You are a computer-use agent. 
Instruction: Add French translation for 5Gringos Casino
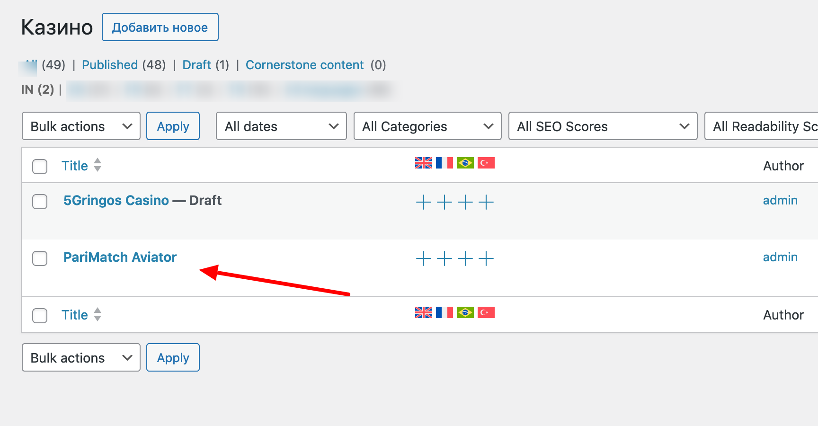click(445, 203)
